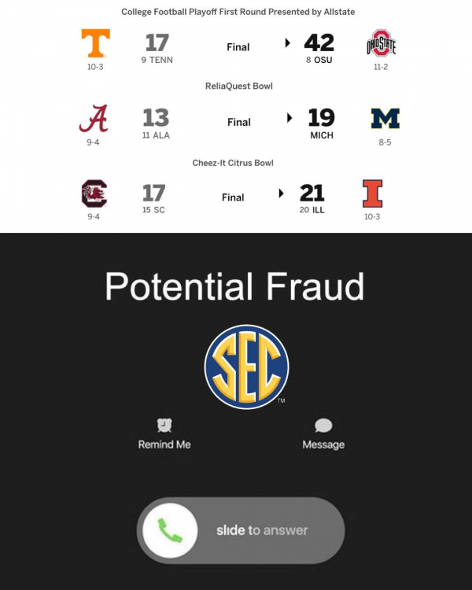Screen dimensions: 472x590
Task: Click the TENN team name
Action: 161,60
